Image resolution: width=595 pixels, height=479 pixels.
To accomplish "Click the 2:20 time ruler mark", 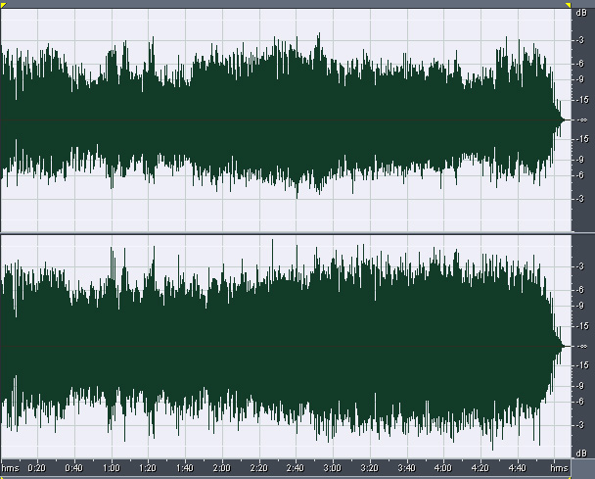I will point(258,467).
